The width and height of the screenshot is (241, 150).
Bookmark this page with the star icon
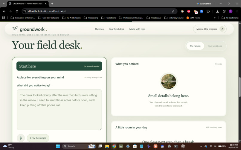[x=173, y=11]
